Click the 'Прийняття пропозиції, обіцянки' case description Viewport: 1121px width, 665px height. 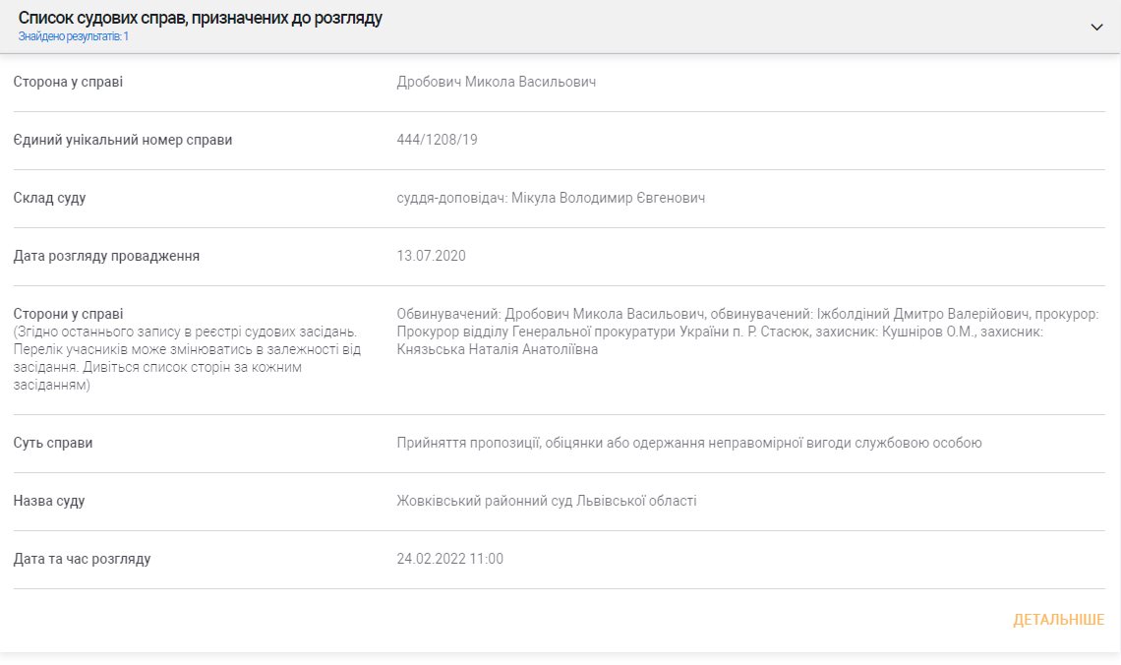[x=688, y=443]
